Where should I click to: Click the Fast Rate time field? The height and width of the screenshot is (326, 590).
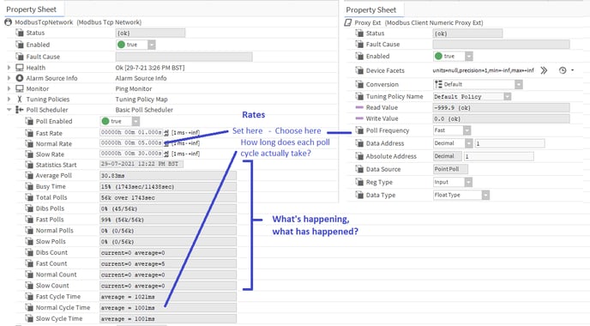click(x=131, y=132)
